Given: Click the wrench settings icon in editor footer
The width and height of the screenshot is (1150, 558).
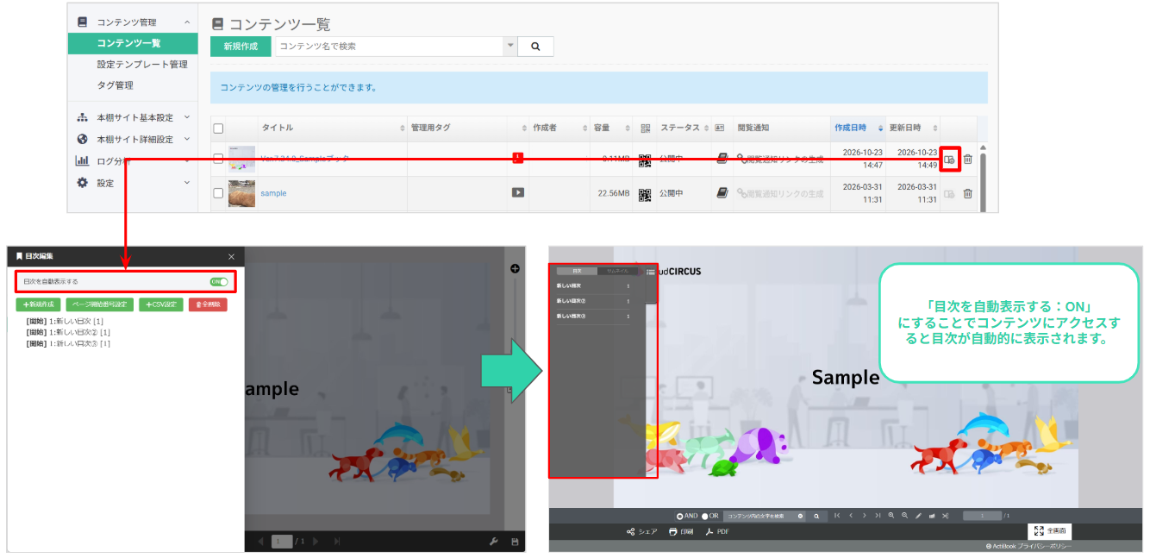Looking at the screenshot, I should coord(494,542).
